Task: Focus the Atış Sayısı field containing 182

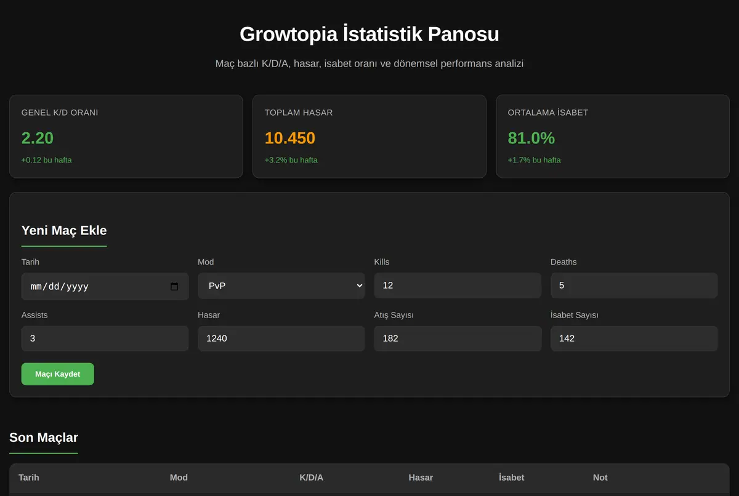Action: 458,338
